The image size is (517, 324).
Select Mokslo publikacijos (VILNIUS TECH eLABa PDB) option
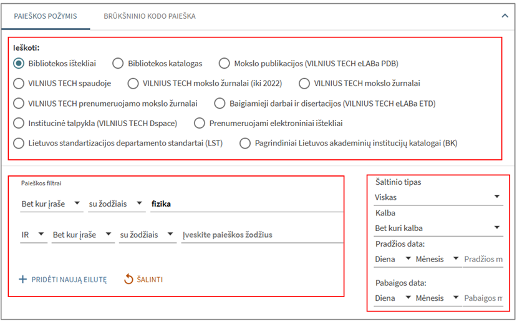coord(224,63)
